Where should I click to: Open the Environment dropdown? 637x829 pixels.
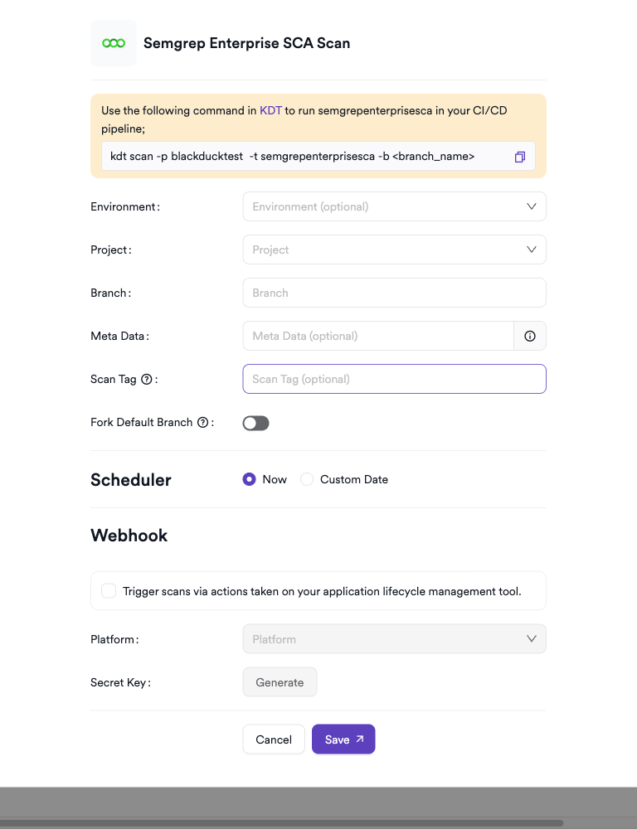394,206
